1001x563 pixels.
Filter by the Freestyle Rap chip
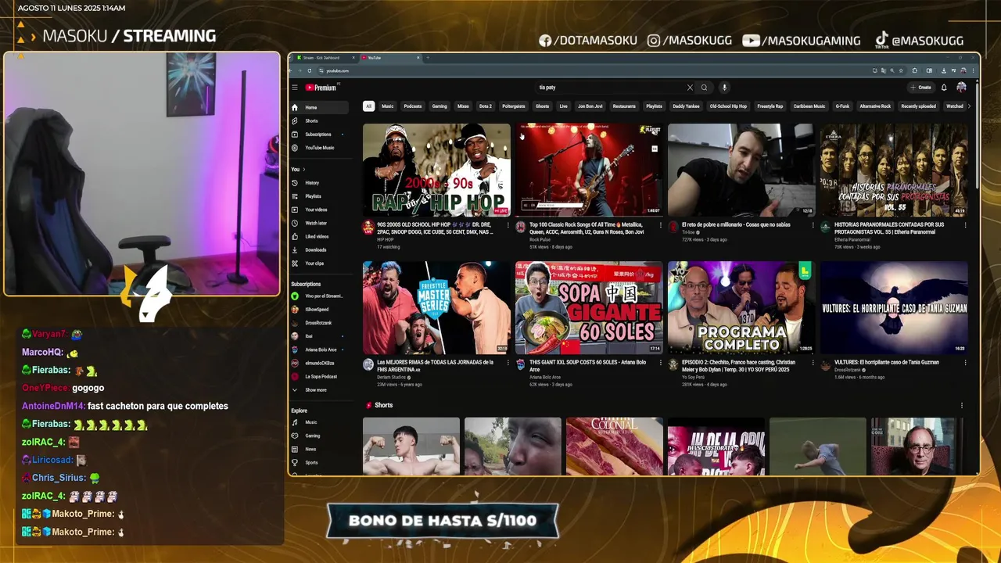point(770,106)
